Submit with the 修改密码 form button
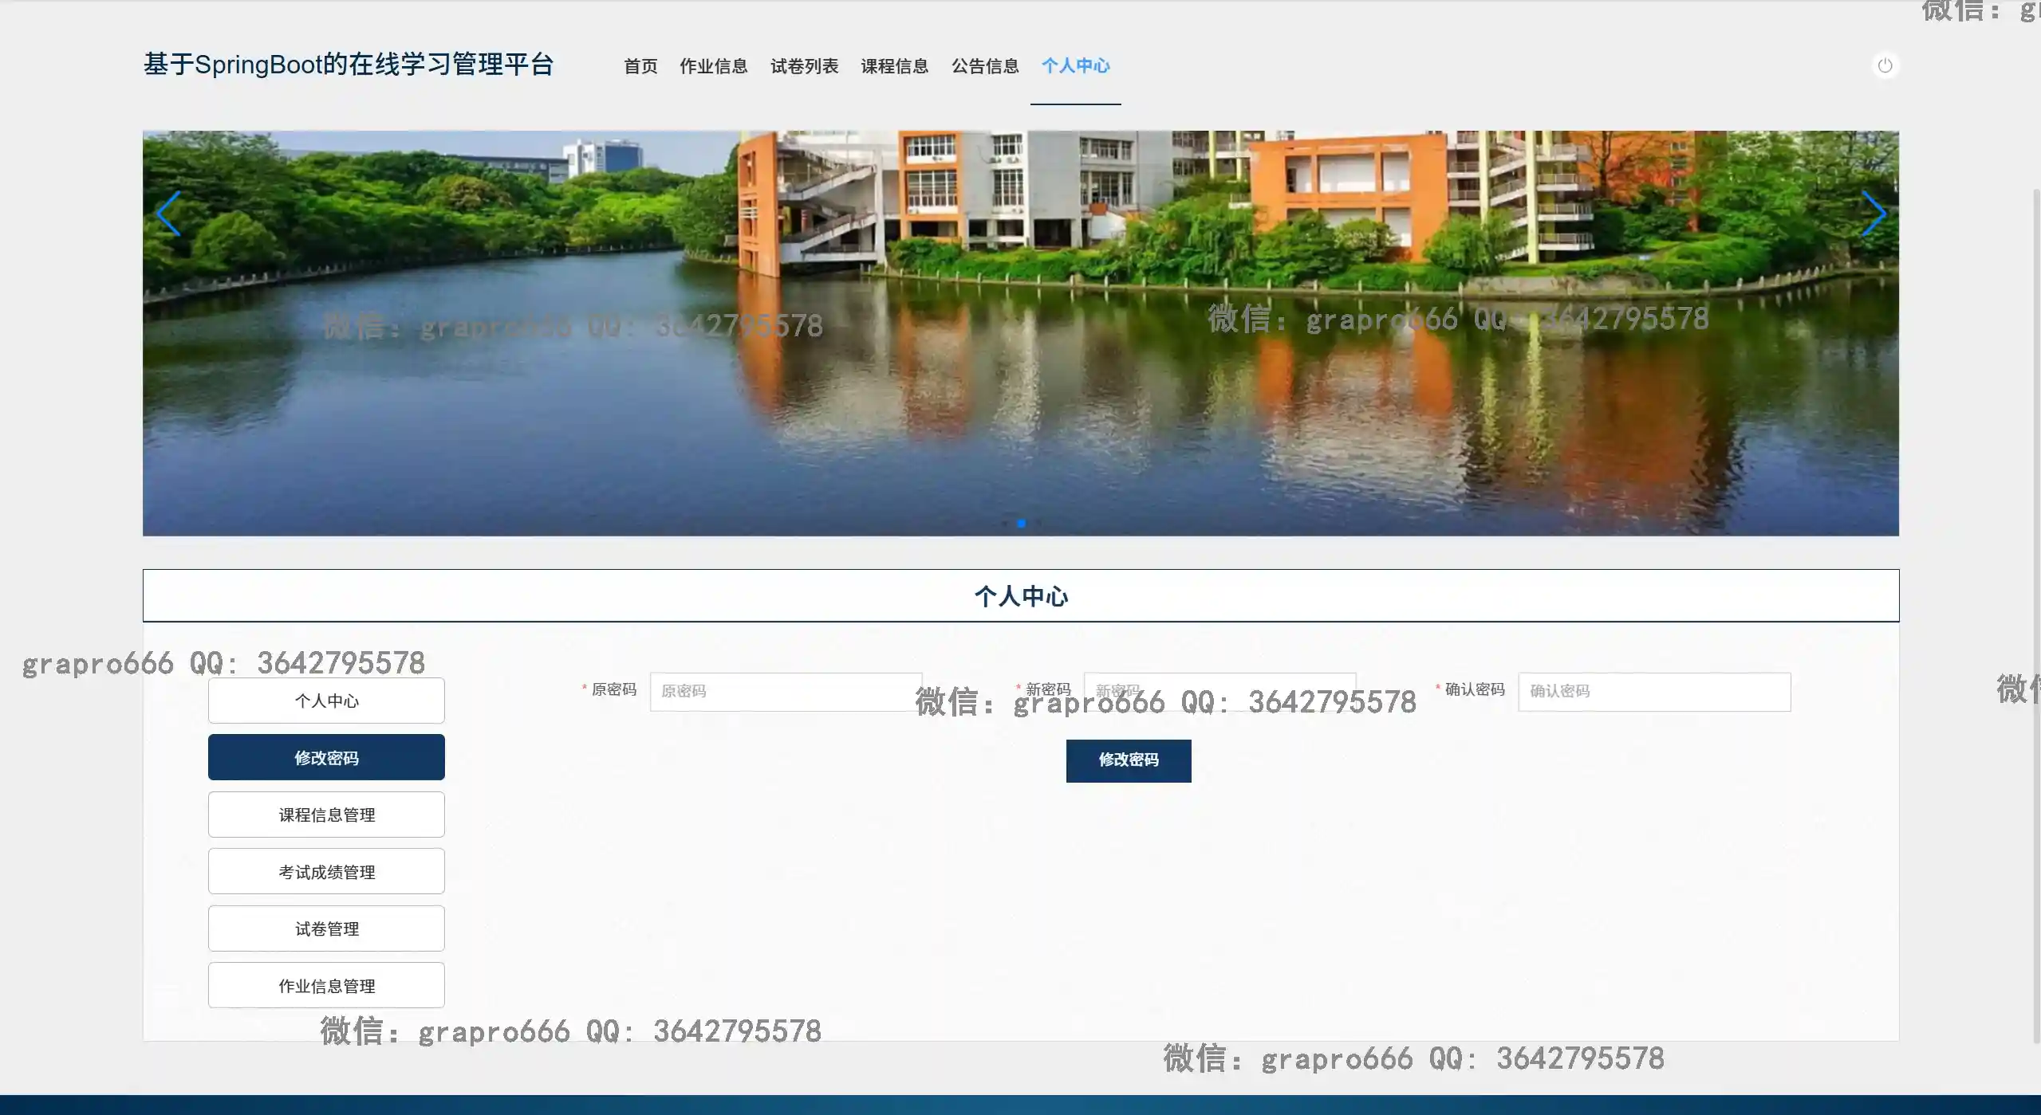The width and height of the screenshot is (2041, 1115). (1128, 760)
